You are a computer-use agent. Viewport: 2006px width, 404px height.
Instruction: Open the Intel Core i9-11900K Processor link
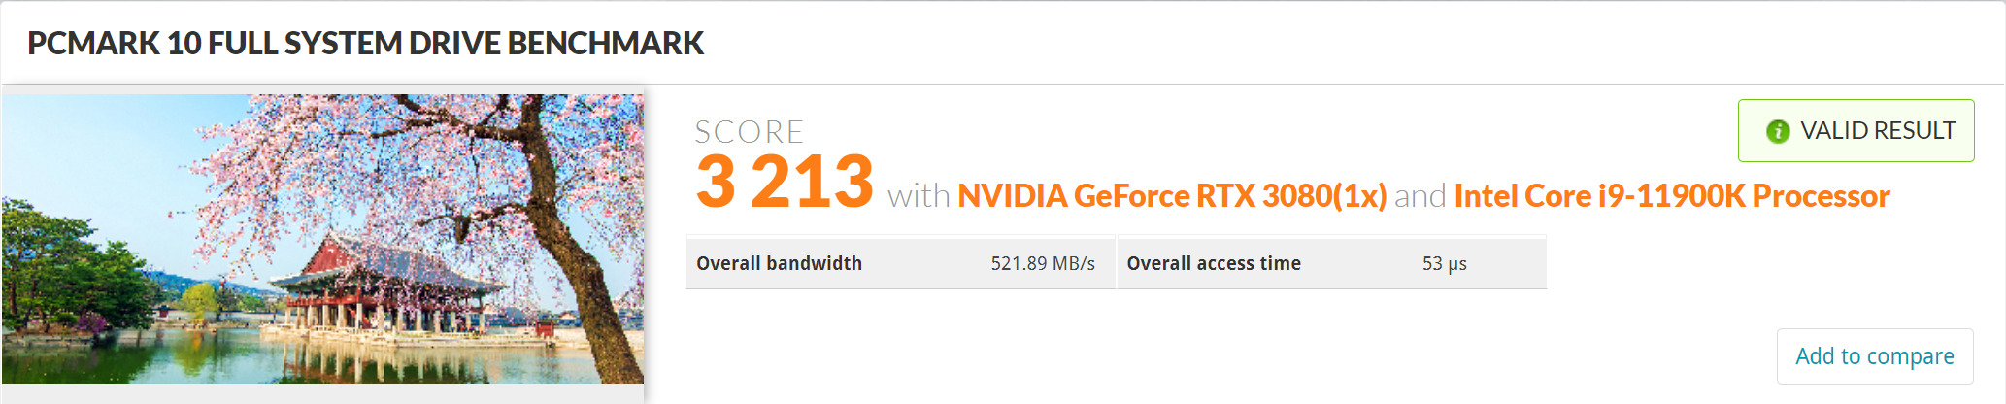pos(1671,196)
